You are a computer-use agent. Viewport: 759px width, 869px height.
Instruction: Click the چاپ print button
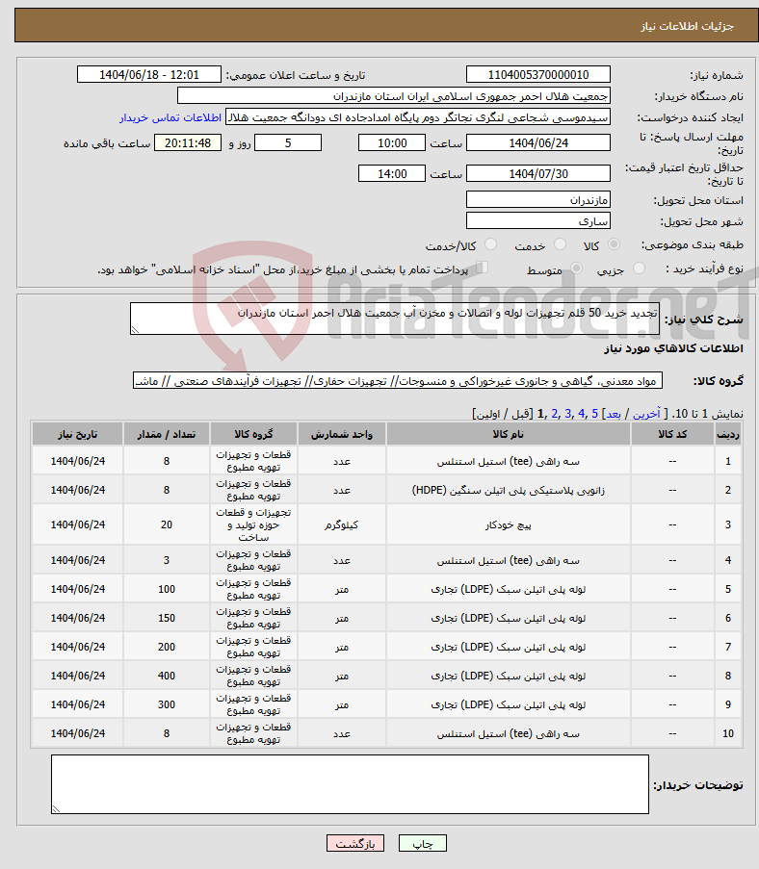coord(423,844)
